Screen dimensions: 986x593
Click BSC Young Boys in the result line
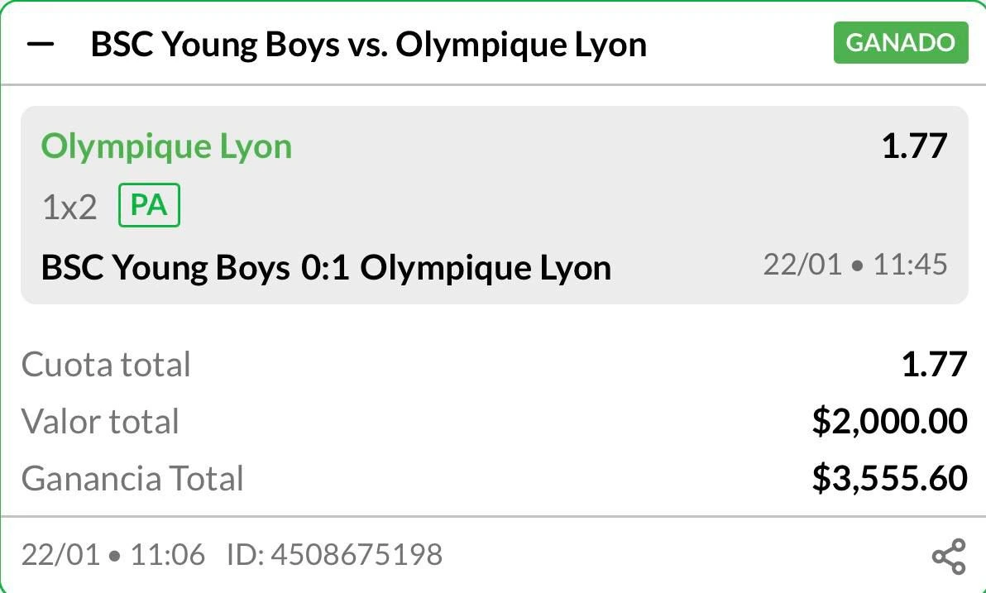click(165, 268)
